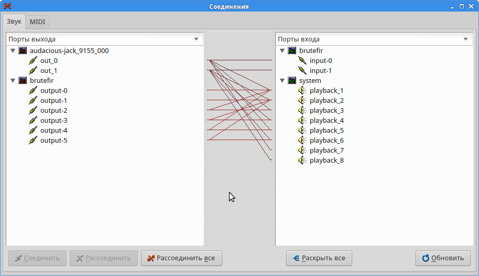Select the playback_3 port label
The height and width of the screenshot is (276, 479).
326,111
